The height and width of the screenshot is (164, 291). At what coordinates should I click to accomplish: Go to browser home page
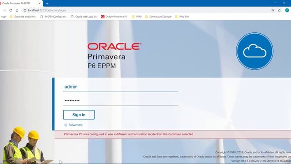click(17, 10)
